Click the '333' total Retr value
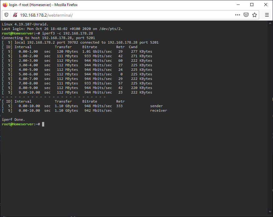Viewport: 273px width, 217px height. pyautogui.click(x=120, y=106)
